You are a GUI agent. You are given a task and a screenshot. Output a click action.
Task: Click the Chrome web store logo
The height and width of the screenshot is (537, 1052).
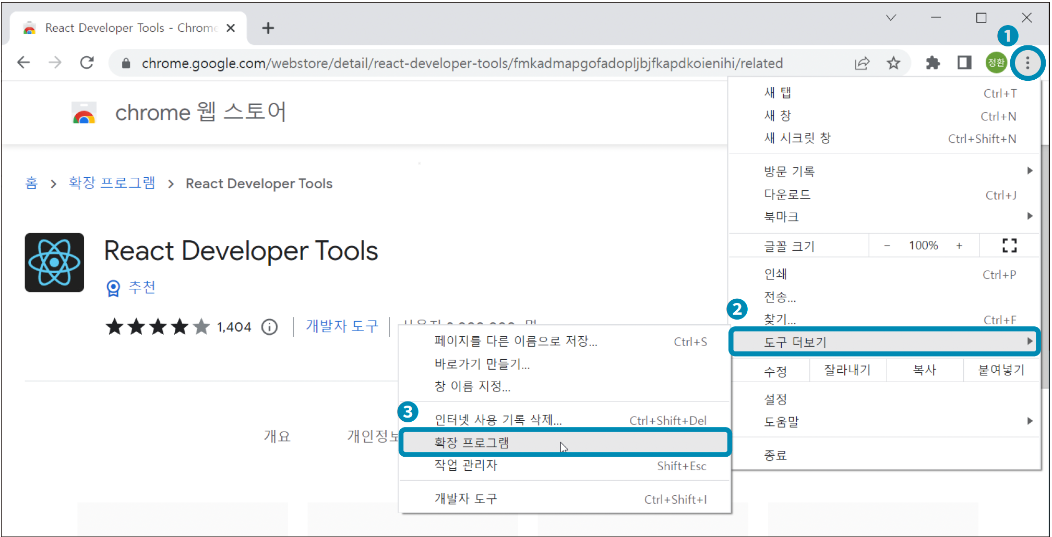(x=84, y=113)
